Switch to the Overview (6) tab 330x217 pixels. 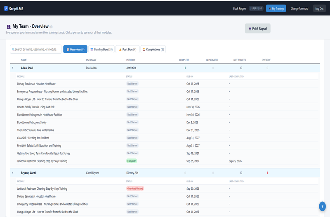tap(75, 50)
